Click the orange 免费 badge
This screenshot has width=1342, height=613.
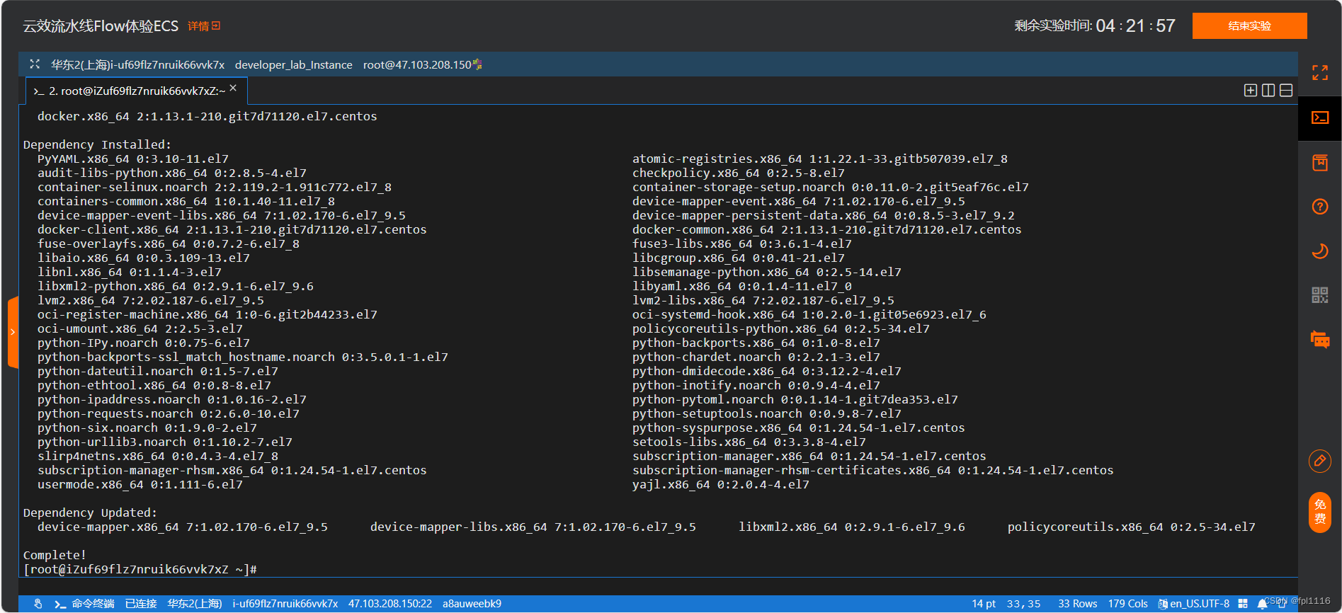pos(1319,512)
